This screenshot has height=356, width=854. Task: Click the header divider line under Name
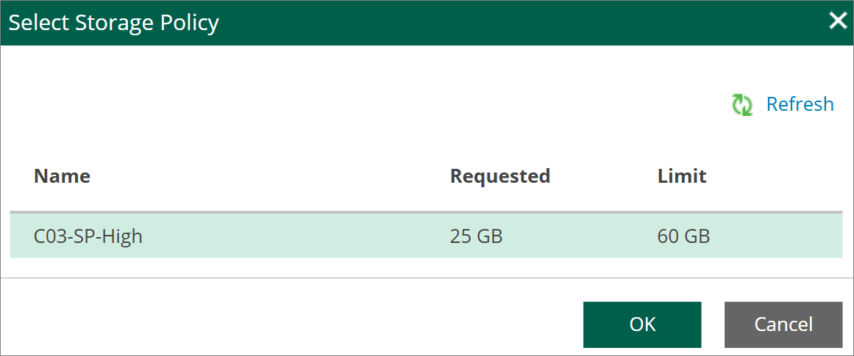426,212
